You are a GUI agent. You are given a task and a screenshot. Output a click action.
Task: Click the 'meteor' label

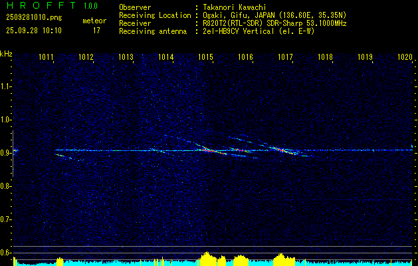[x=94, y=21]
